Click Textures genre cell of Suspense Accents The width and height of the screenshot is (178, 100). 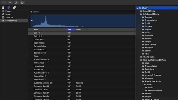pos(80,83)
